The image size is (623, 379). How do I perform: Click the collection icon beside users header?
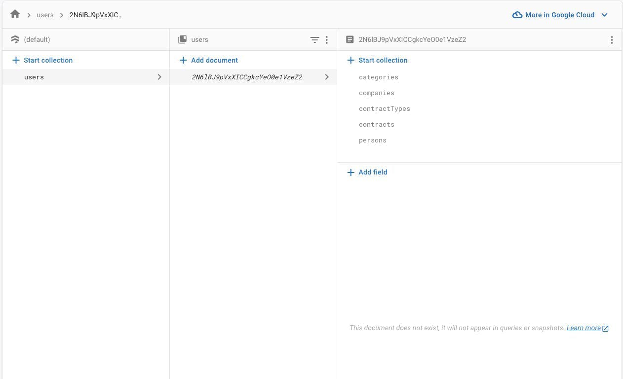pos(183,39)
